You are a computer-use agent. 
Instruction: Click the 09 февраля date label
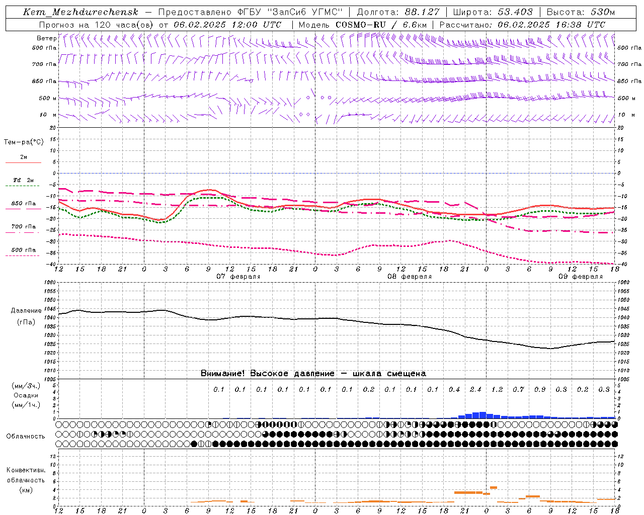coord(581,277)
